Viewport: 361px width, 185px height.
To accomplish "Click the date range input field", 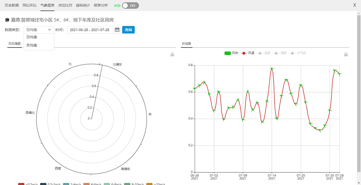I will coord(90,30).
